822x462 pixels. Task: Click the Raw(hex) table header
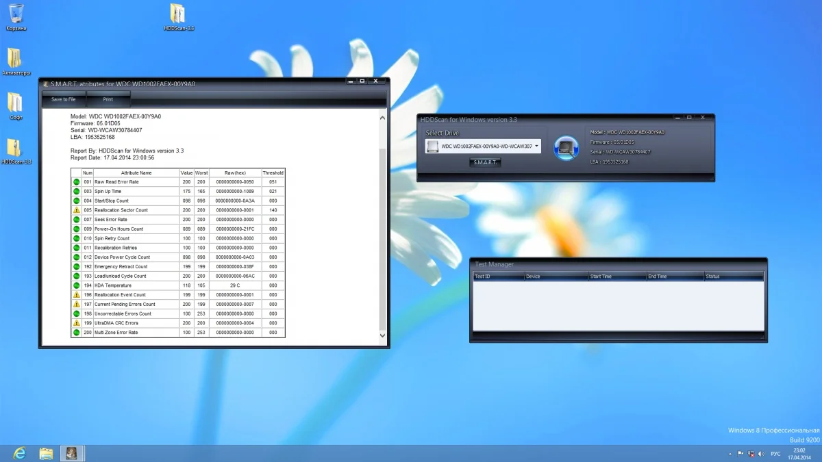[x=235, y=173]
